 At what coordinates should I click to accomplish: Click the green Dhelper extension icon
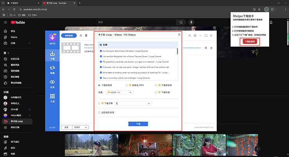pyautogui.click(x=267, y=9)
